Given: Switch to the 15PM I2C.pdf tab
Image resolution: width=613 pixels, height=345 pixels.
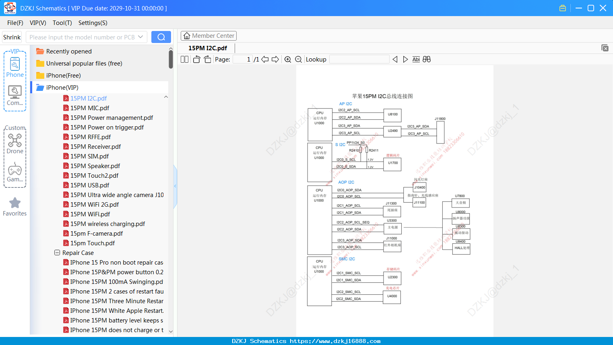Looking at the screenshot, I should (208, 48).
